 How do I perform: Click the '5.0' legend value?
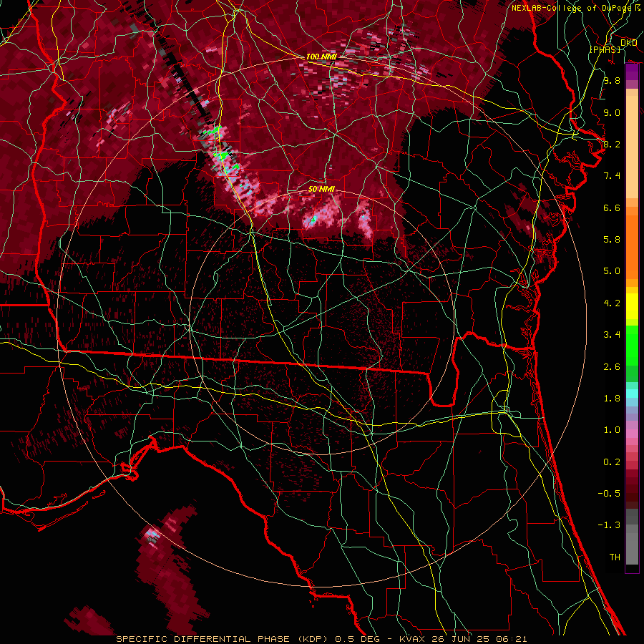coord(612,271)
